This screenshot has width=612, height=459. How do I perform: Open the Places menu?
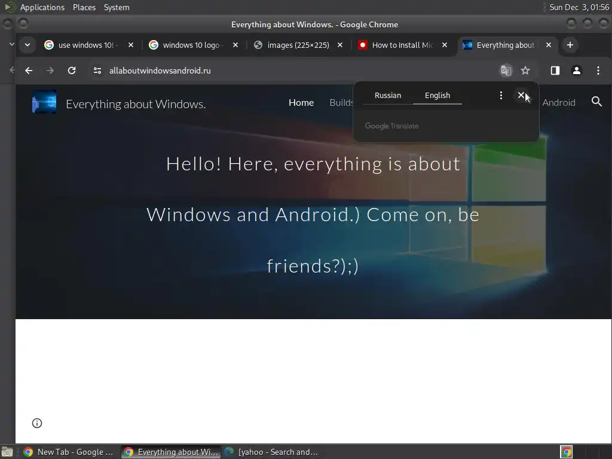click(84, 7)
